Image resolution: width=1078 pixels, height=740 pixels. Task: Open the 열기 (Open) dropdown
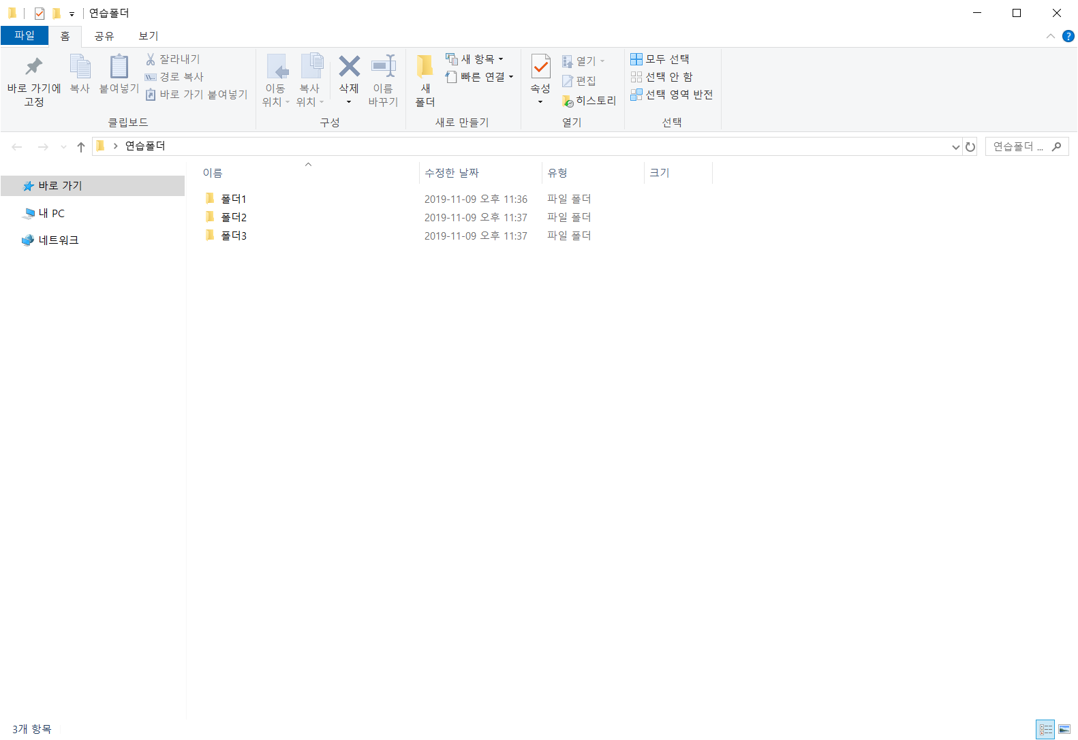583,61
